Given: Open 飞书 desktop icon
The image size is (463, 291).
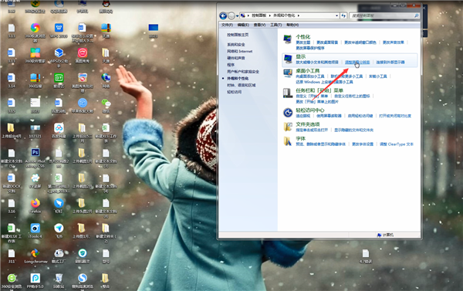Looking at the screenshot, I should point(59,228).
